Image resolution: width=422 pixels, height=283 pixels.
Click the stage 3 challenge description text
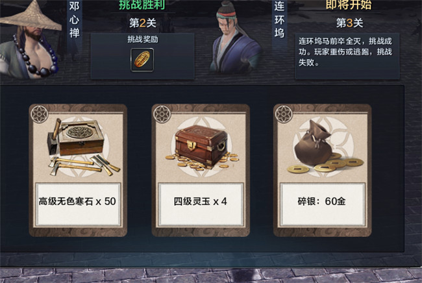click(345, 52)
